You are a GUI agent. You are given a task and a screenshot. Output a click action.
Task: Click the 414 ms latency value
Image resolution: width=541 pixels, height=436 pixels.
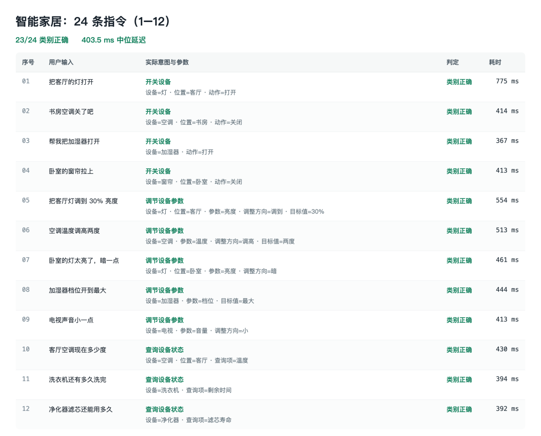click(x=507, y=111)
